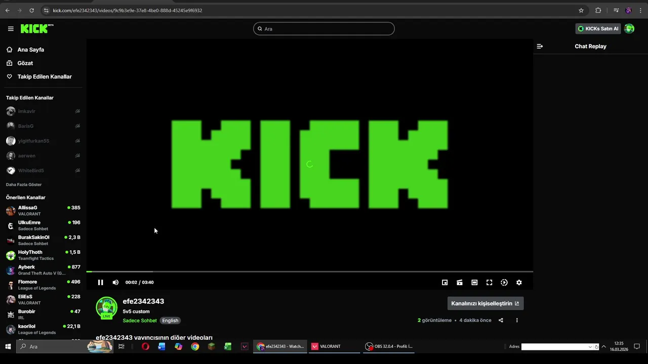Open the user profile avatar menu

[629, 29]
